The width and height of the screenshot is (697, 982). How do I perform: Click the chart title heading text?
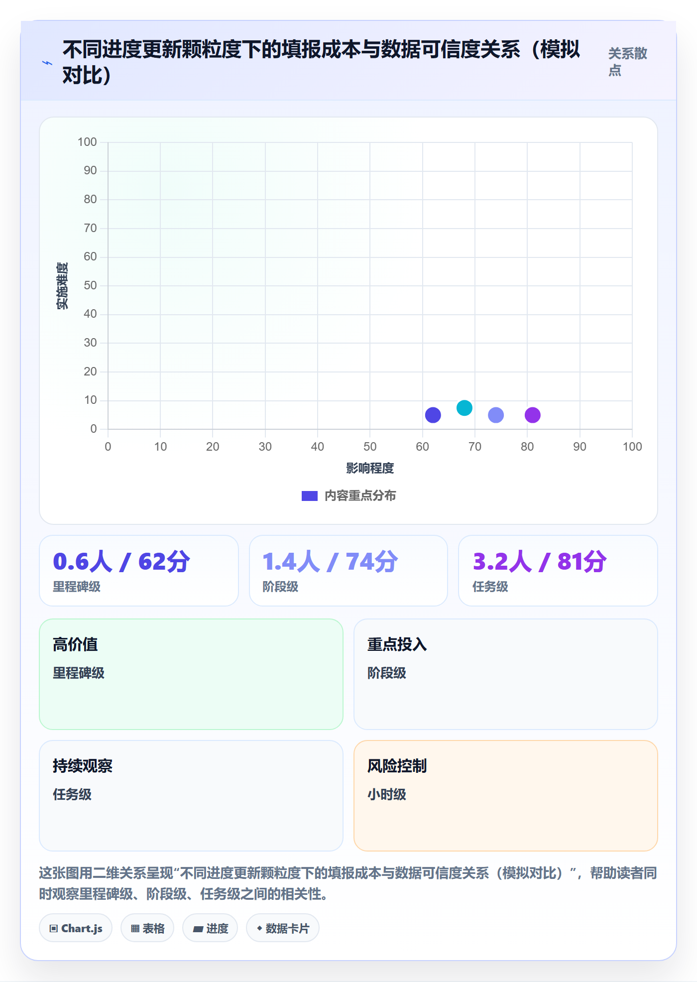[x=321, y=62]
